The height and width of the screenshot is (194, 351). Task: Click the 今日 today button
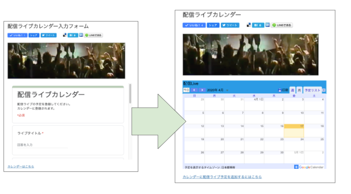coord(186,90)
